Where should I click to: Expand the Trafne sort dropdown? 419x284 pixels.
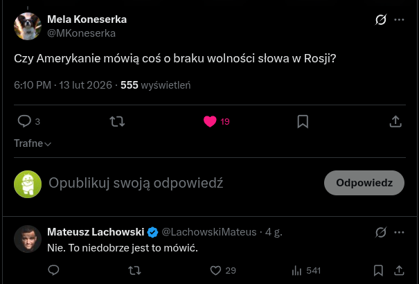pos(33,143)
